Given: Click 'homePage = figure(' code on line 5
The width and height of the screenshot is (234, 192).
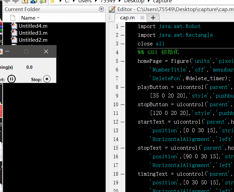Looking at the screenshot, I should (164, 61).
